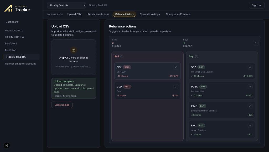Click the 'Intl Small Cap Equities' label
This screenshot has height=152, width=269.
(202, 72)
